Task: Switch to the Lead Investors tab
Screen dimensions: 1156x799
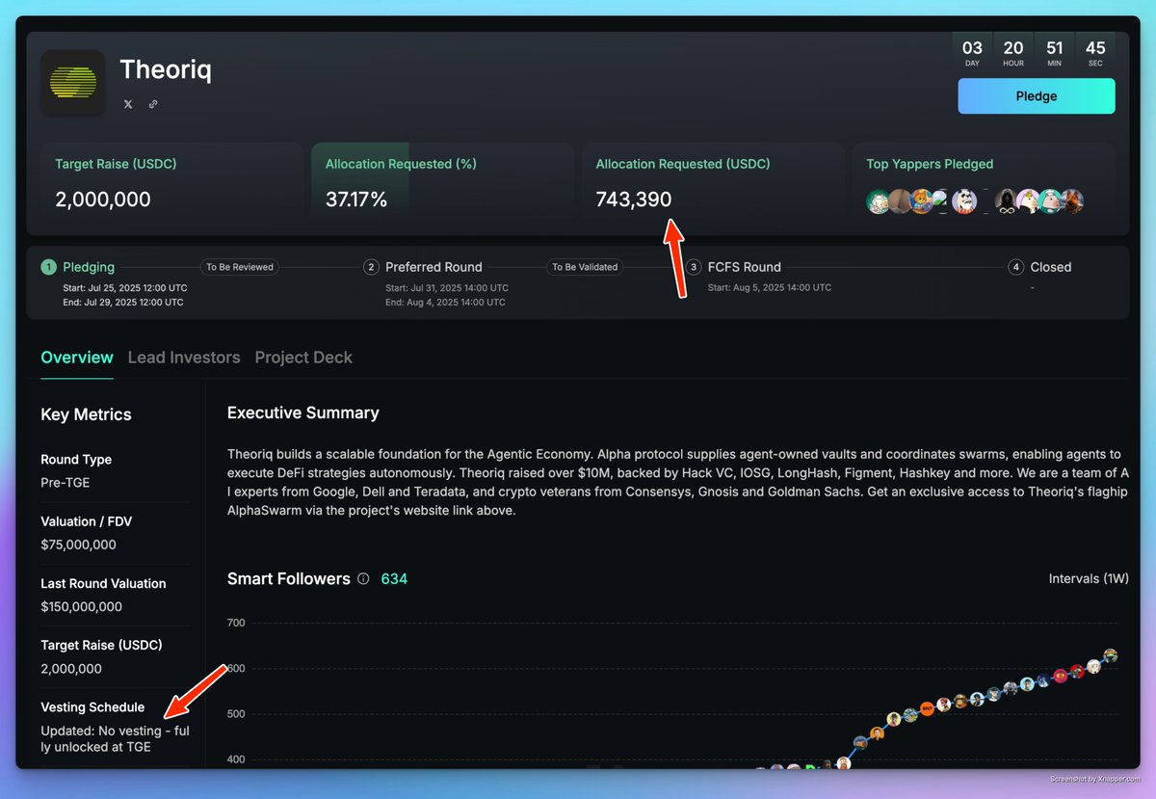Action: click(x=184, y=358)
